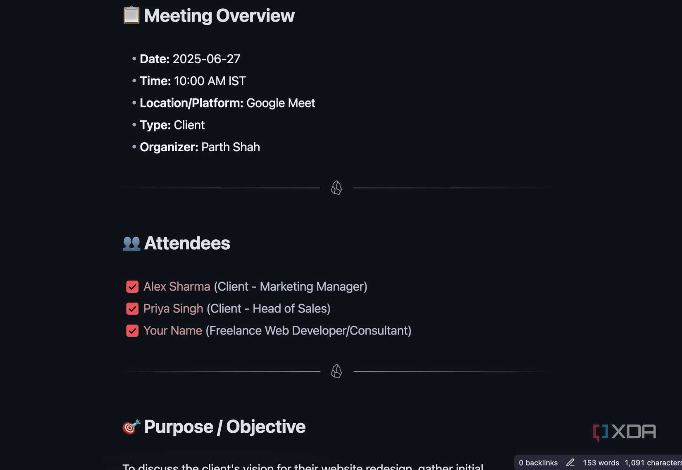The height and width of the screenshot is (470, 682).
Task: Click the 0 backlinks status indicator
Action: click(x=539, y=463)
